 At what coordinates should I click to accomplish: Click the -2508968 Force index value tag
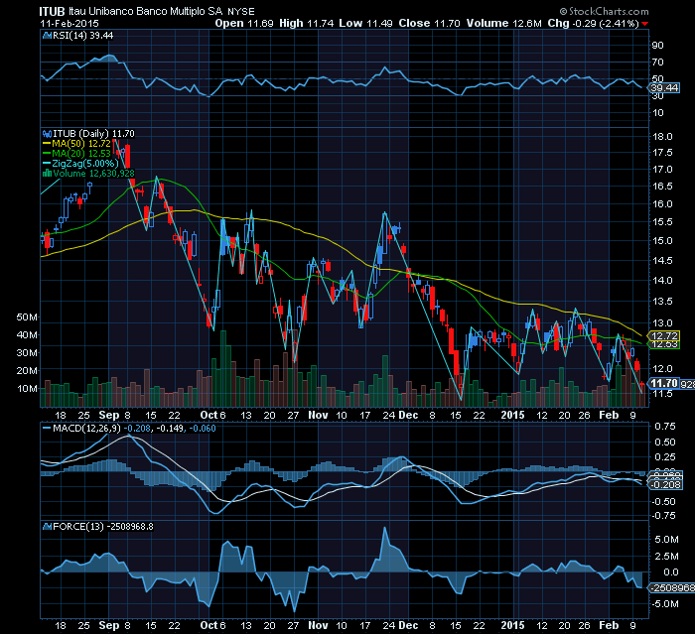[672, 588]
